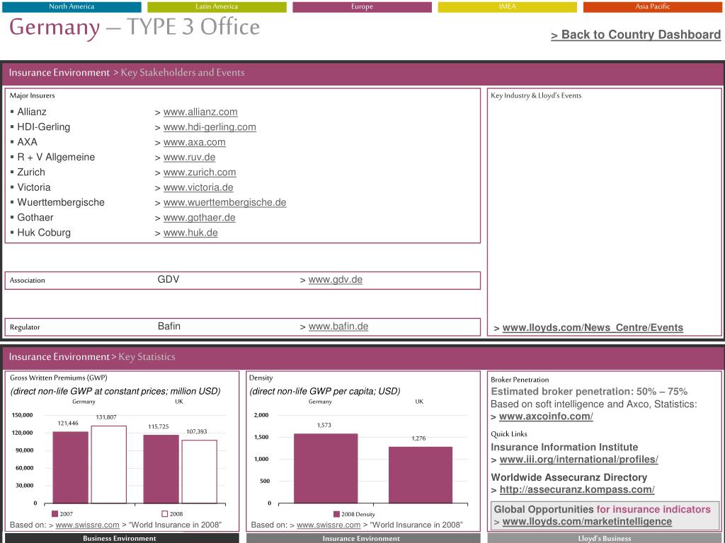Open www.huk.de link
The image size is (725, 543).
pyautogui.click(x=190, y=233)
